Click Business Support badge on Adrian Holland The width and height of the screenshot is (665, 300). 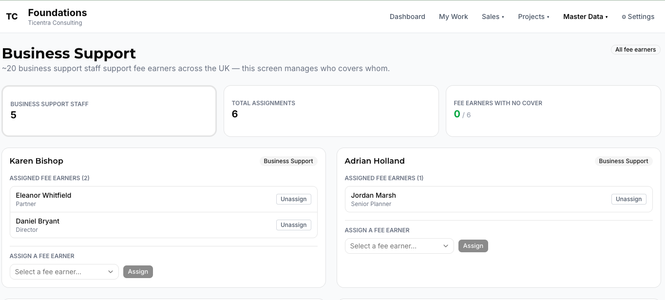click(624, 161)
